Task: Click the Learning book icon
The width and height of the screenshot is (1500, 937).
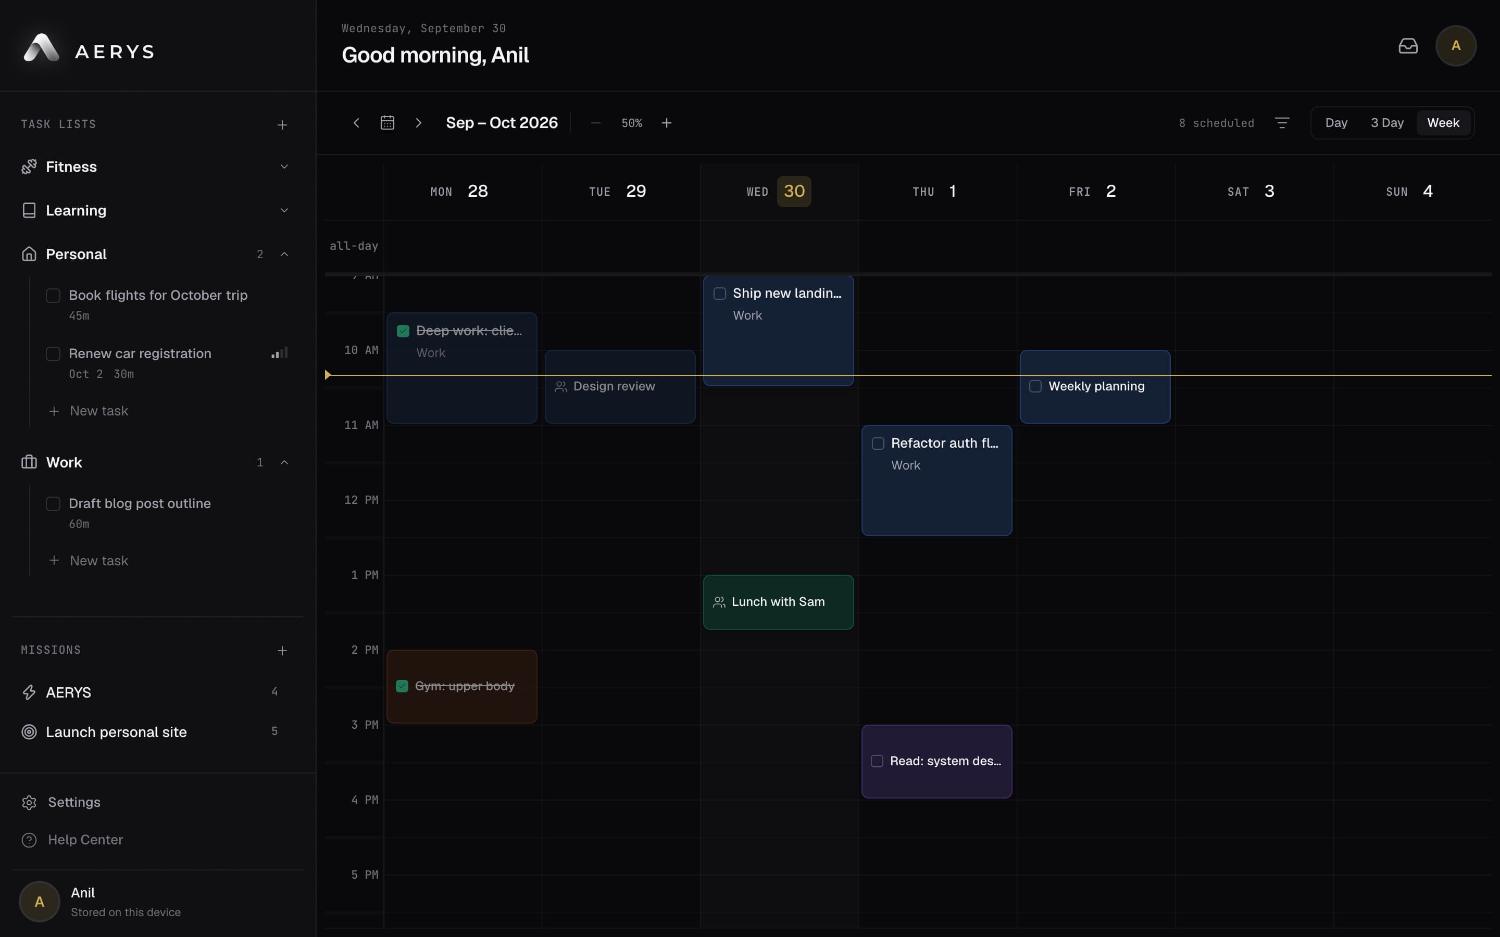Action: 29,211
